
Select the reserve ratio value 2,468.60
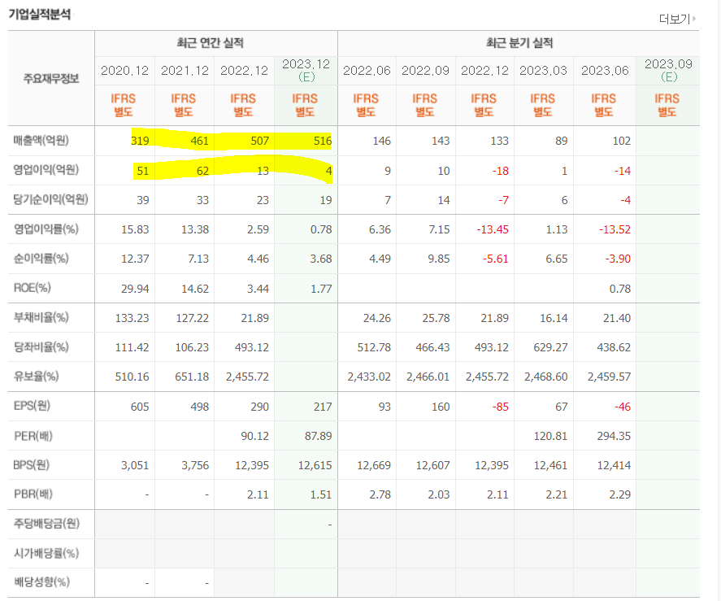545,377
